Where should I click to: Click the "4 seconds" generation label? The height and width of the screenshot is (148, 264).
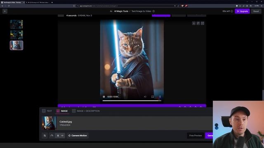tap(71, 16)
